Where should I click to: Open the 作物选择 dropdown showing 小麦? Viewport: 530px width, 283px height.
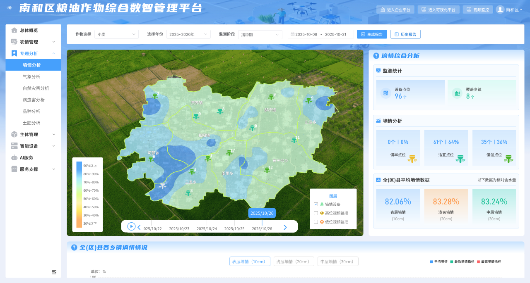[x=116, y=34]
